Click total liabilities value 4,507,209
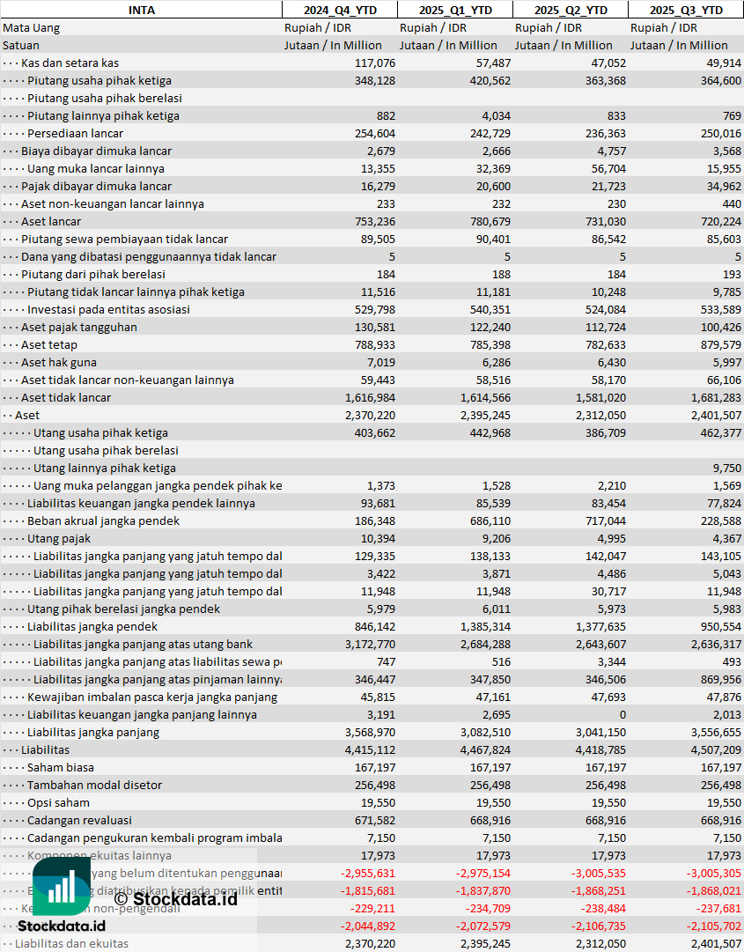 click(716, 749)
